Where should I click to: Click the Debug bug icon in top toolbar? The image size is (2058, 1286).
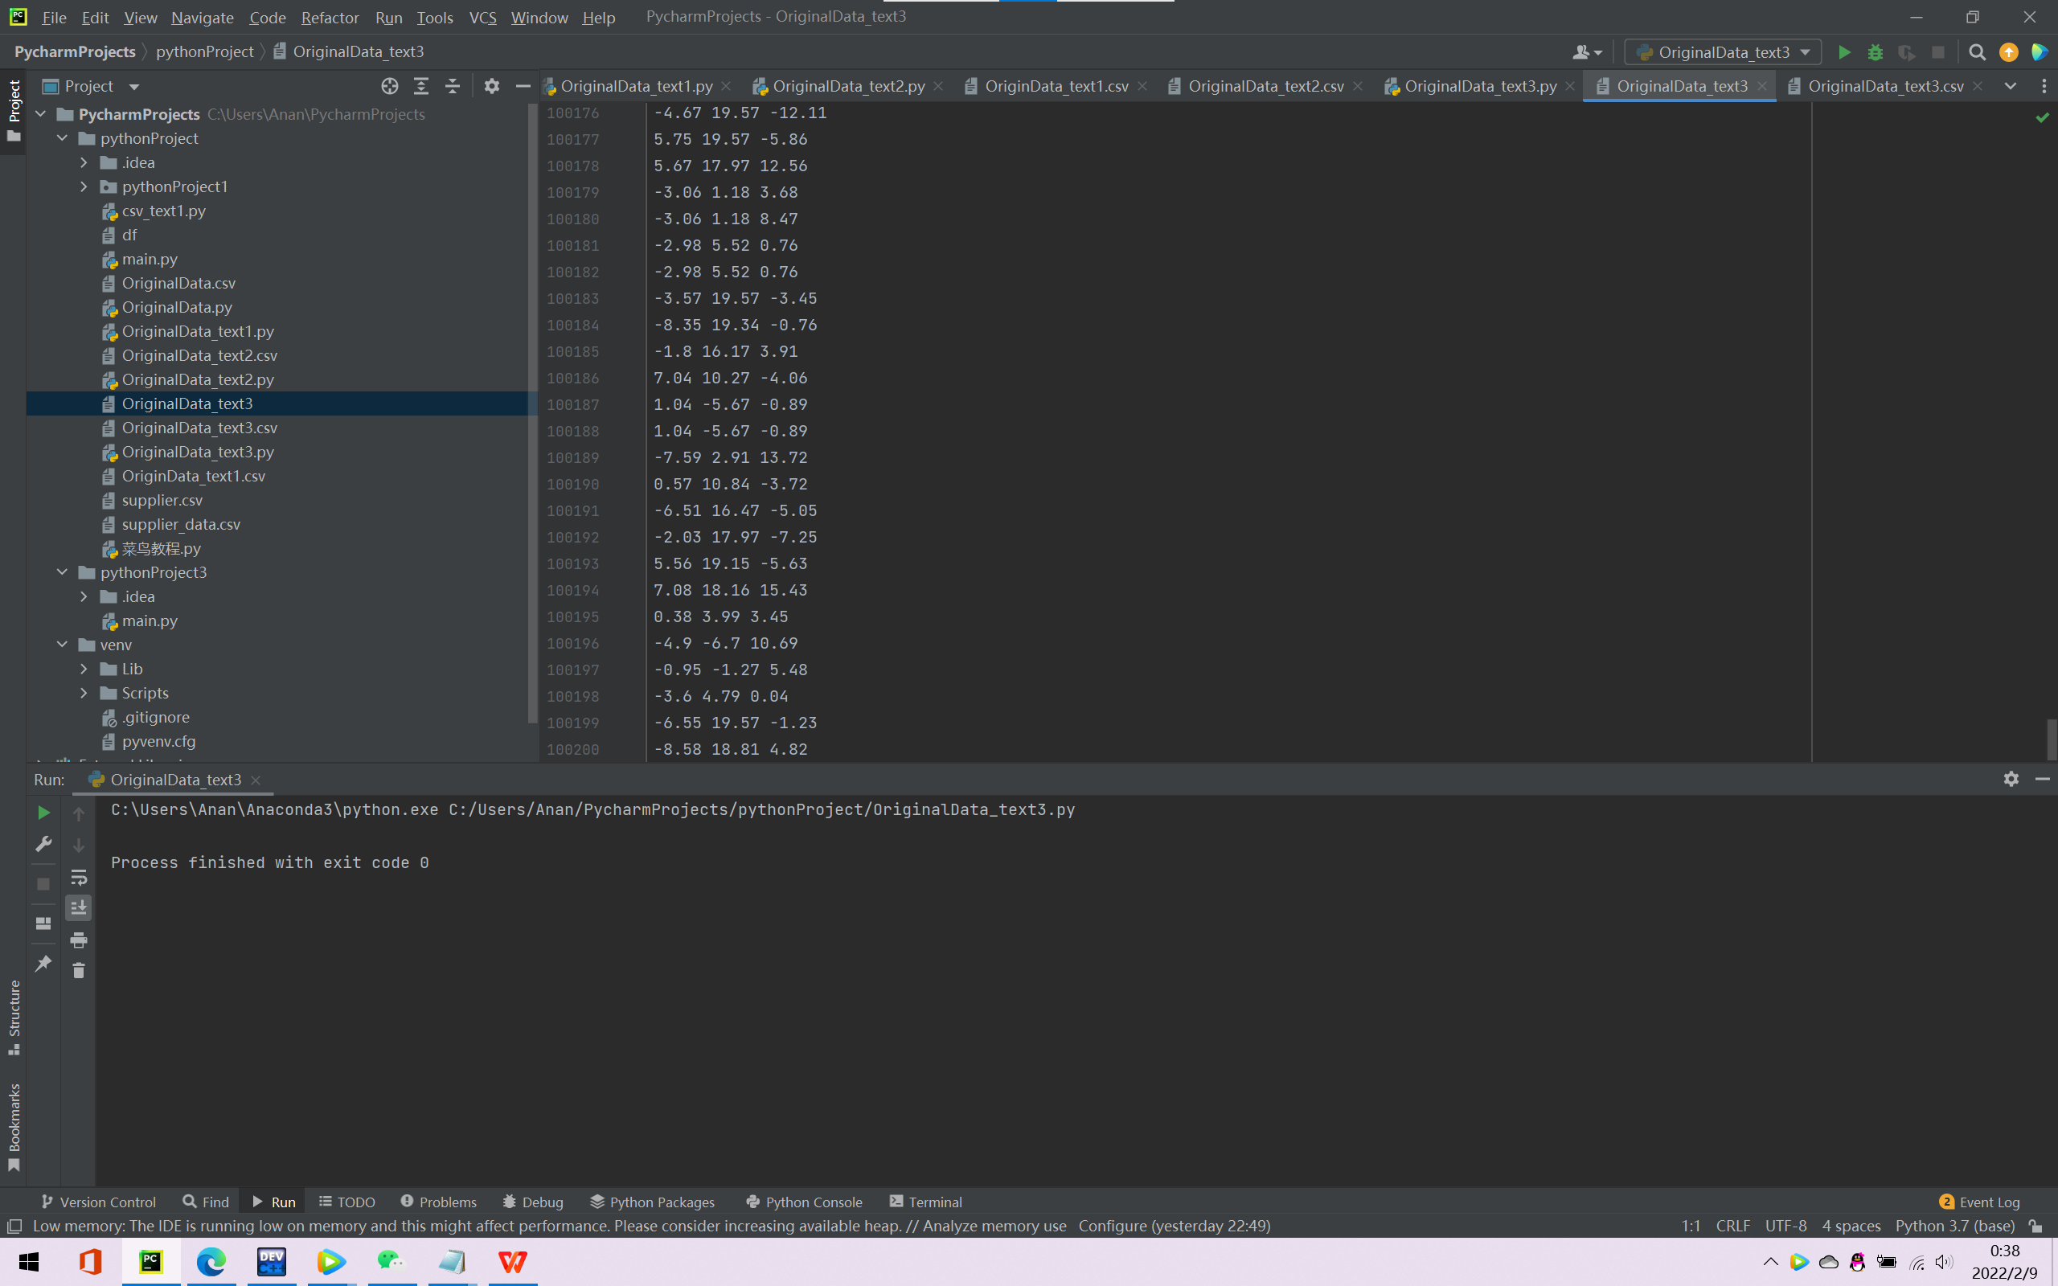1876,53
